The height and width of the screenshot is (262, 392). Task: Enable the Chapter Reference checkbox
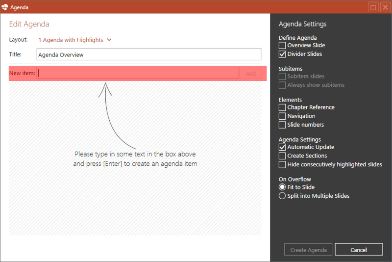point(282,107)
